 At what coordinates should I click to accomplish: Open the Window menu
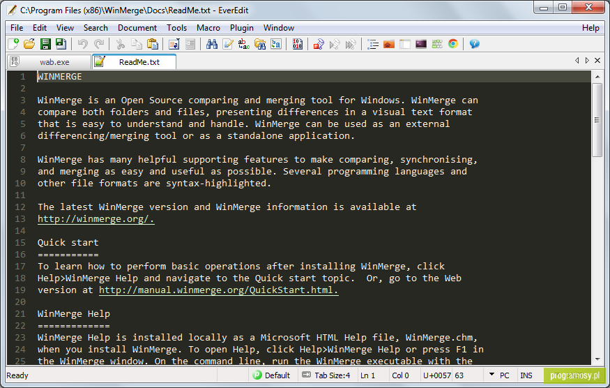(279, 28)
